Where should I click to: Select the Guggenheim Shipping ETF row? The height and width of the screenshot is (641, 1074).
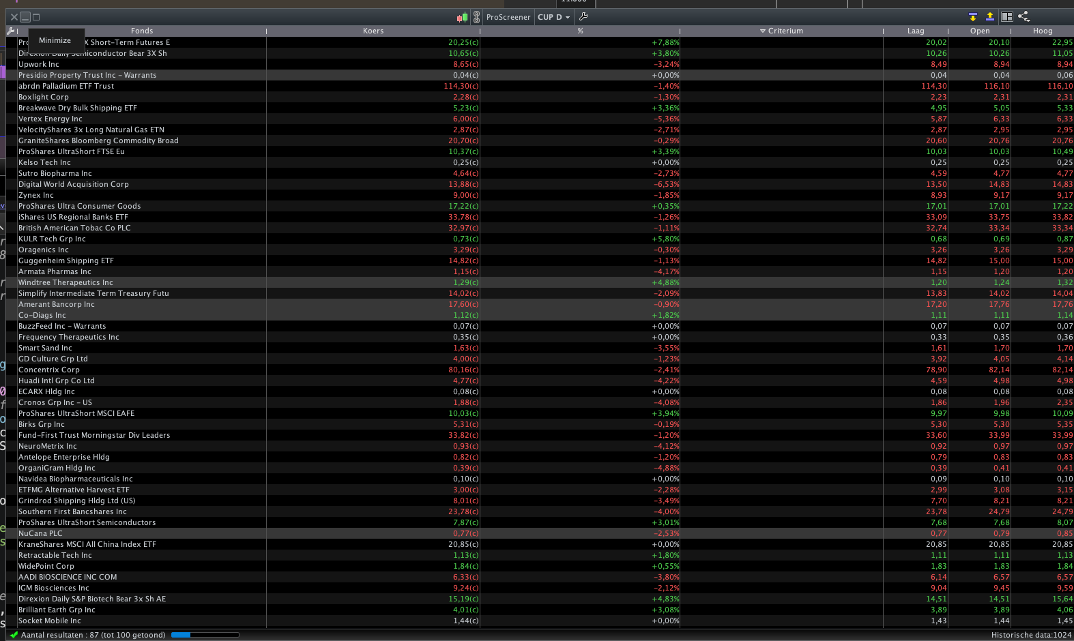click(x=540, y=260)
